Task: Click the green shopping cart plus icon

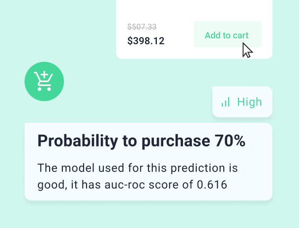Action: coord(44,82)
